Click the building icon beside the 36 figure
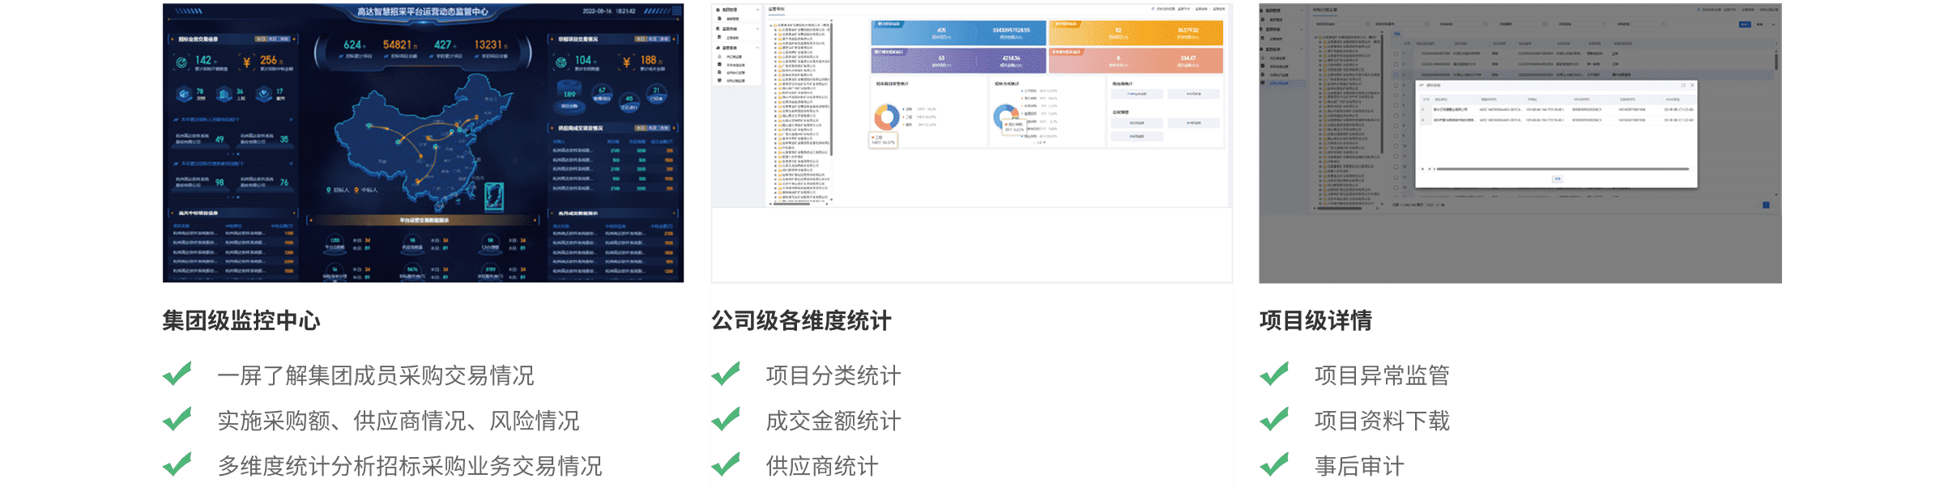The image size is (1944, 487). click(224, 94)
